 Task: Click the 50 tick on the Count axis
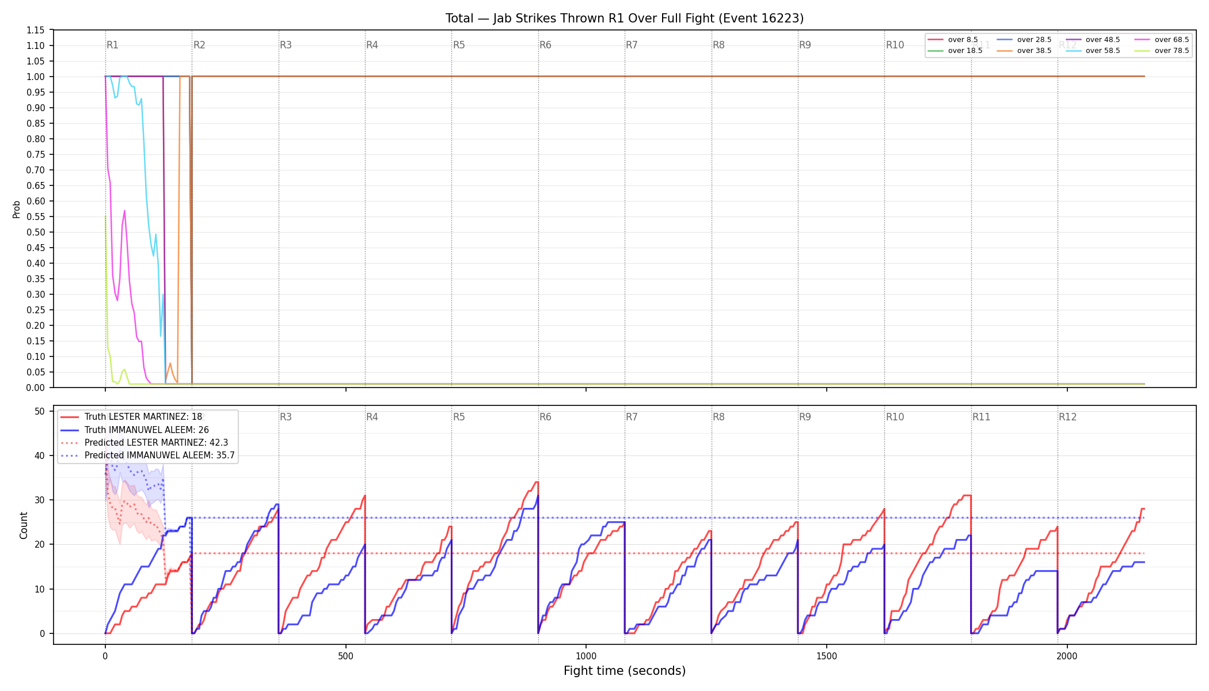(x=40, y=411)
